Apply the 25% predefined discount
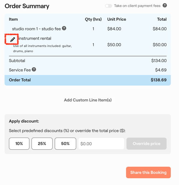This screenshot has width=179, height=185. (42, 144)
